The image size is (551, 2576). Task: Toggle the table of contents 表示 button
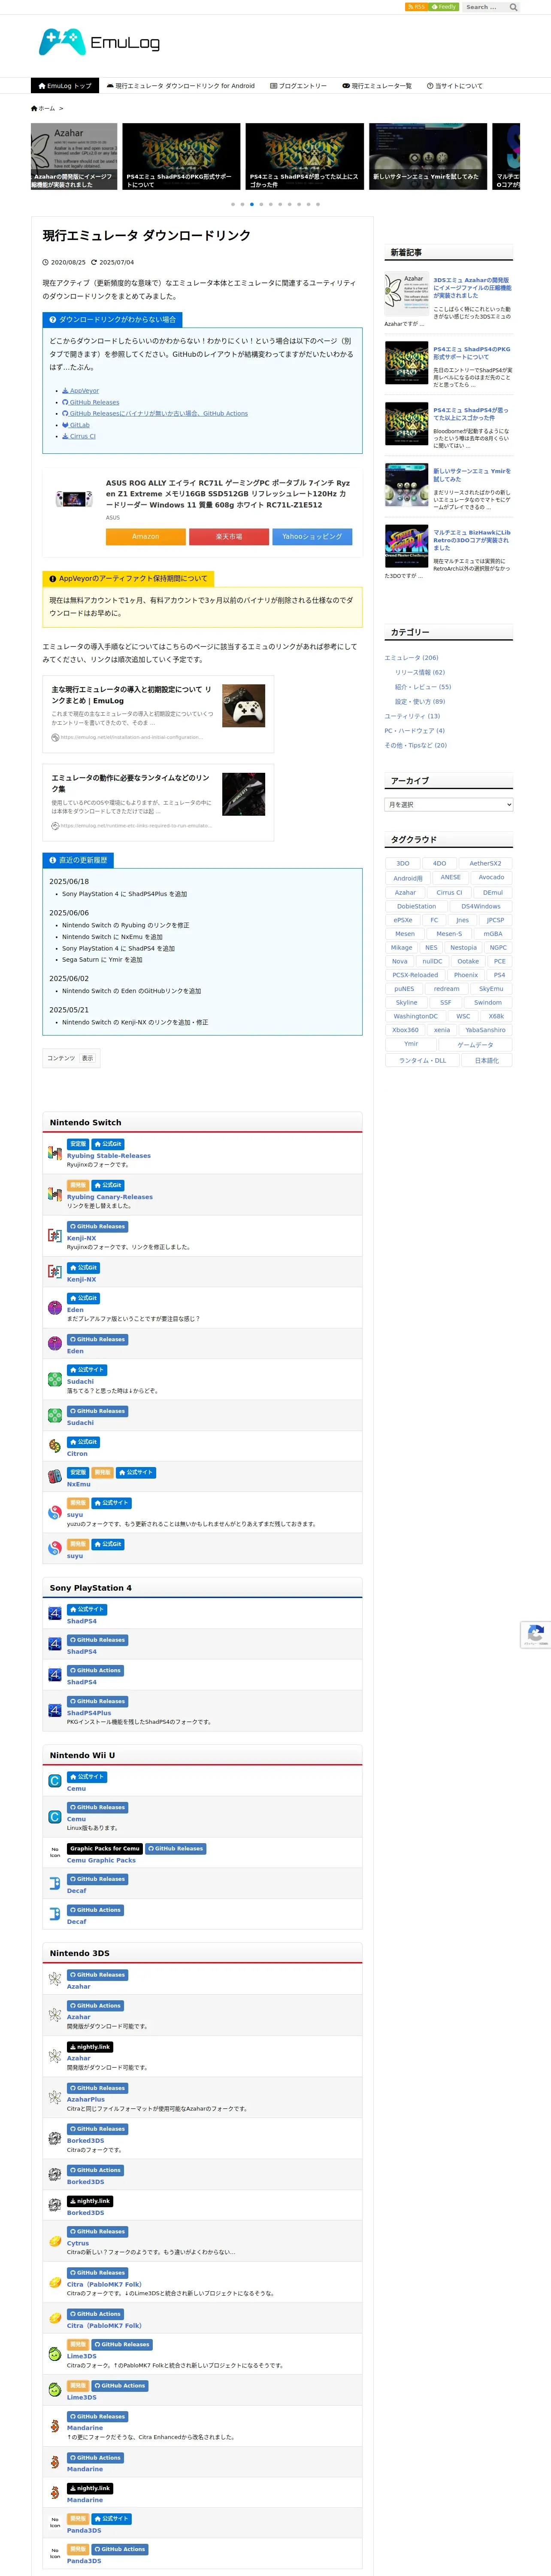pyautogui.click(x=87, y=1058)
